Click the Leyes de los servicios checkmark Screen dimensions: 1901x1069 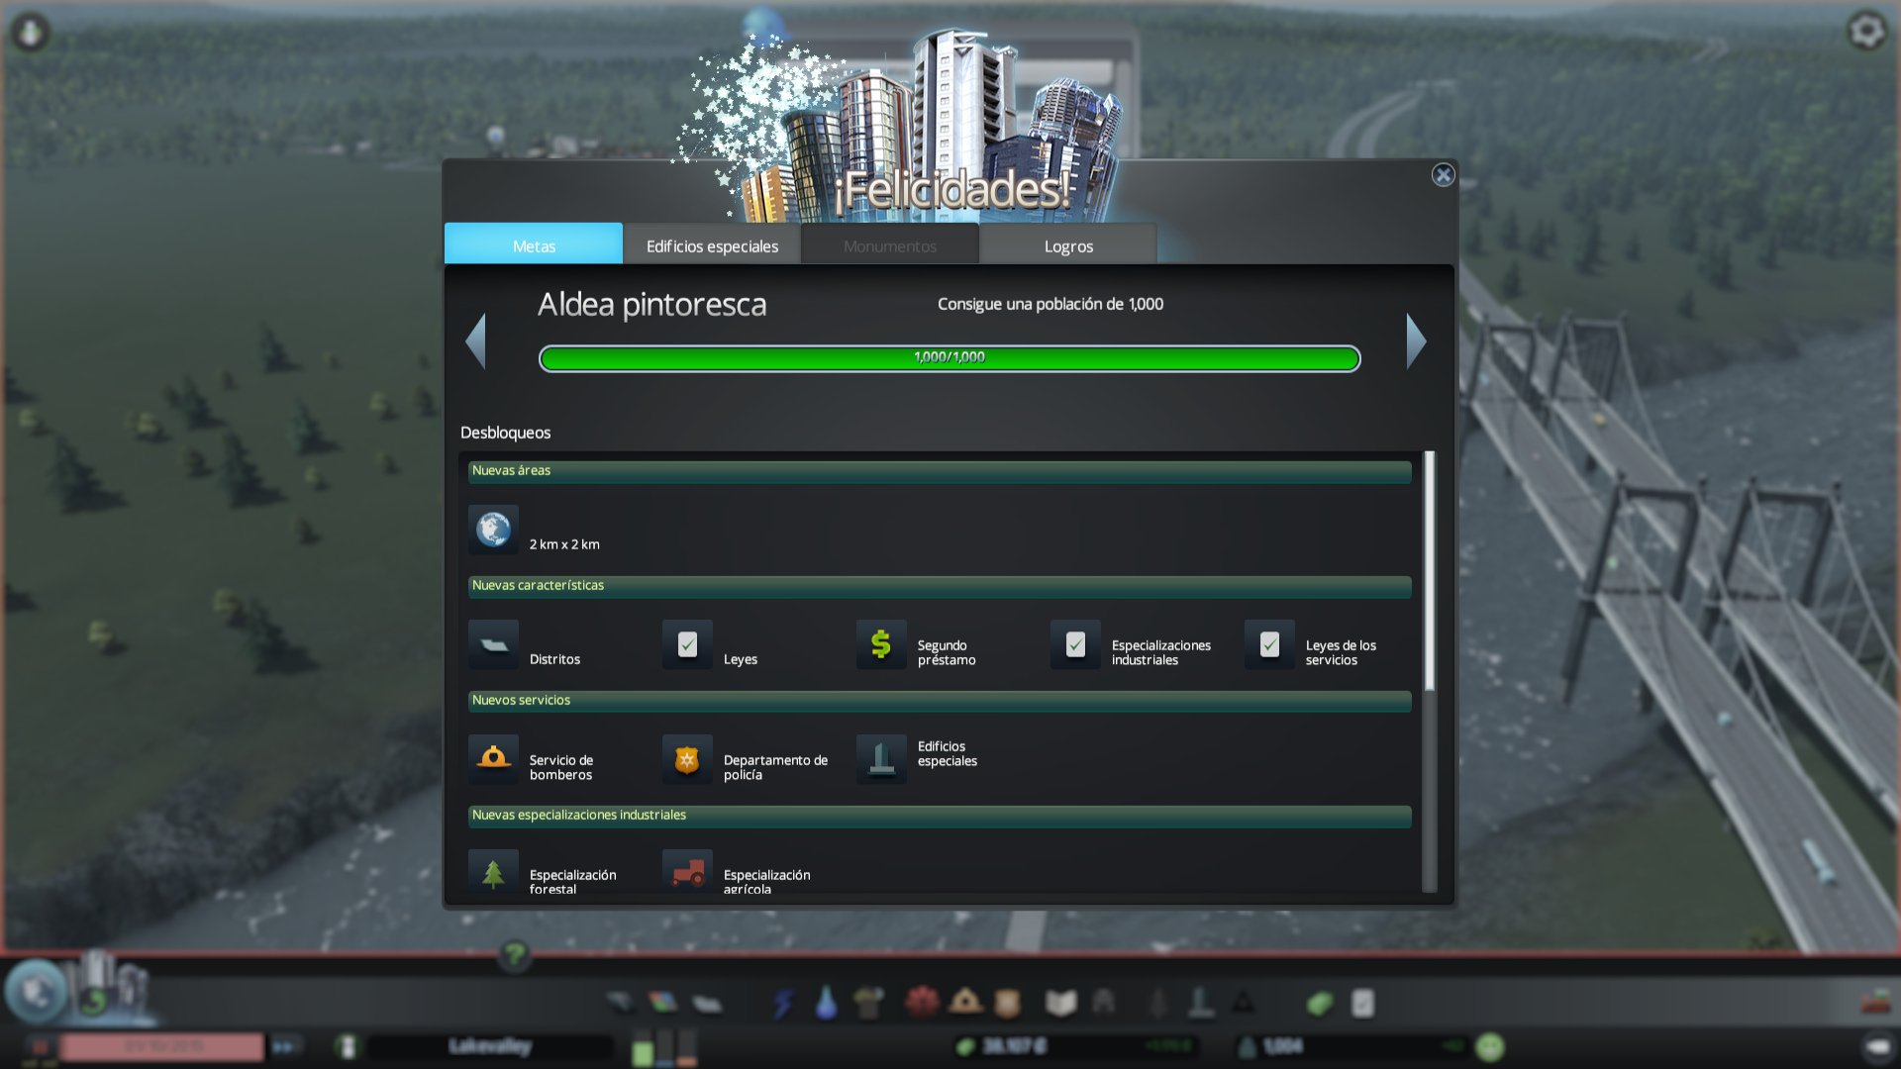1268,644
